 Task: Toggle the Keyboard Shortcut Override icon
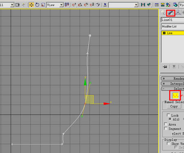(x=98, y=5)
